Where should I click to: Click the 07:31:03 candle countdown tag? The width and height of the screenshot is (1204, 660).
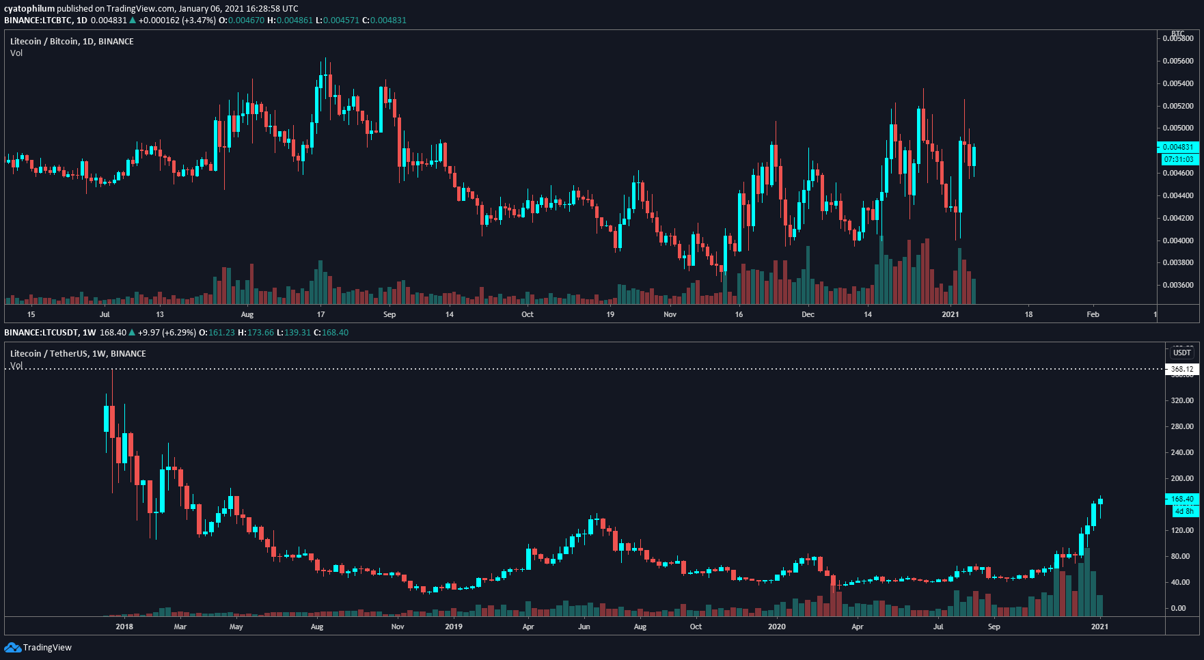1179,159
